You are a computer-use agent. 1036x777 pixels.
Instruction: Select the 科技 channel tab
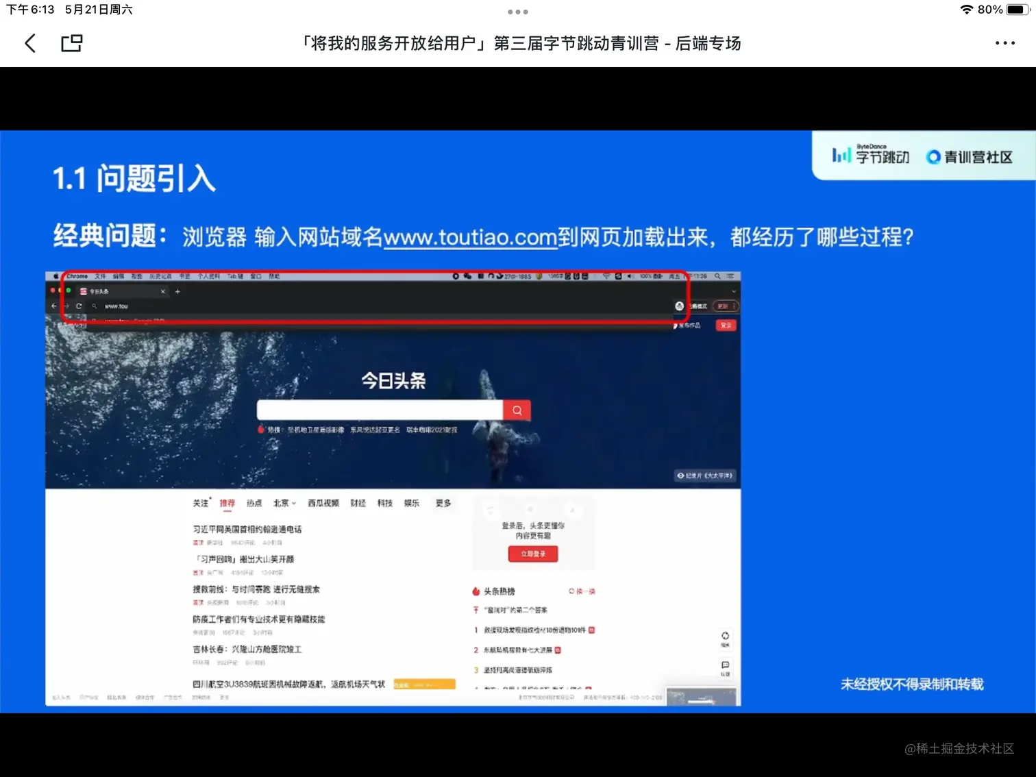click(x=385, y=503)
